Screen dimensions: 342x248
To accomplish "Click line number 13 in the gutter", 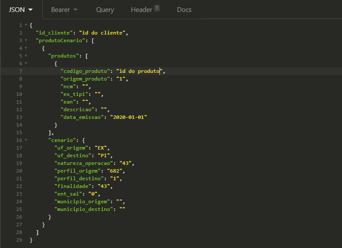I will 19,117.
